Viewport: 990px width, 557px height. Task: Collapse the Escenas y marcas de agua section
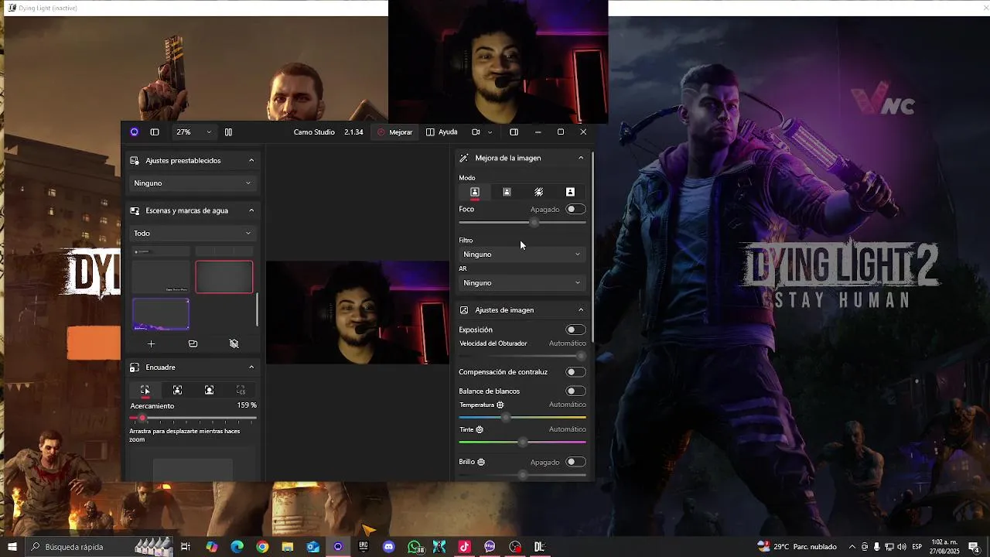coord(251,210)
